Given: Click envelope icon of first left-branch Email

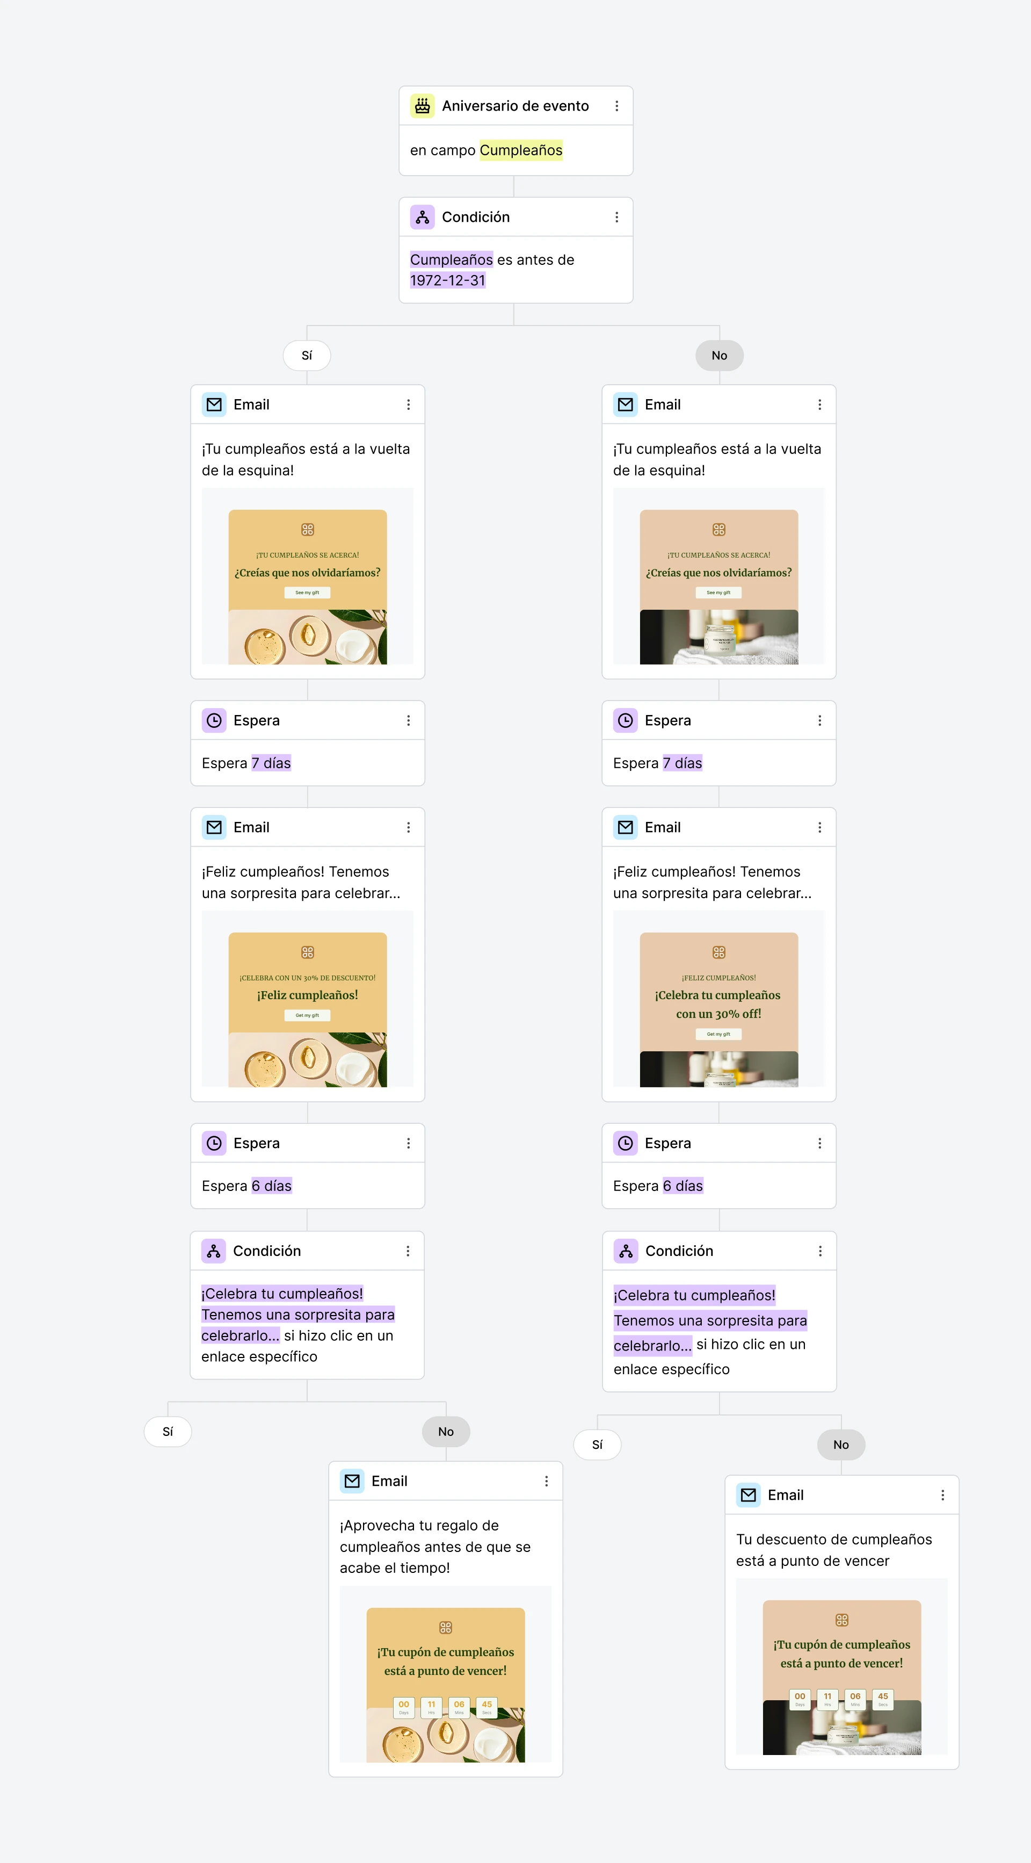Looking at the screenshot, I should 214,405.
